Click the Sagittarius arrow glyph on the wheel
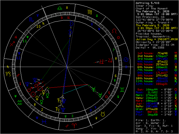Viewport: 179px width, 134px height. [12, 44]
